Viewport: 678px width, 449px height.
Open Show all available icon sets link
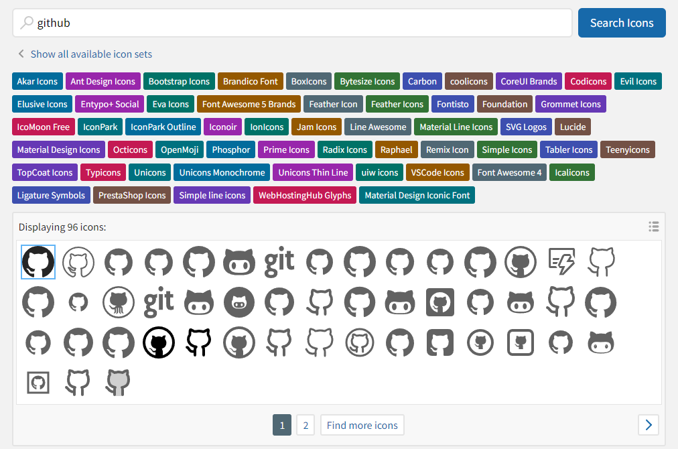91,54
